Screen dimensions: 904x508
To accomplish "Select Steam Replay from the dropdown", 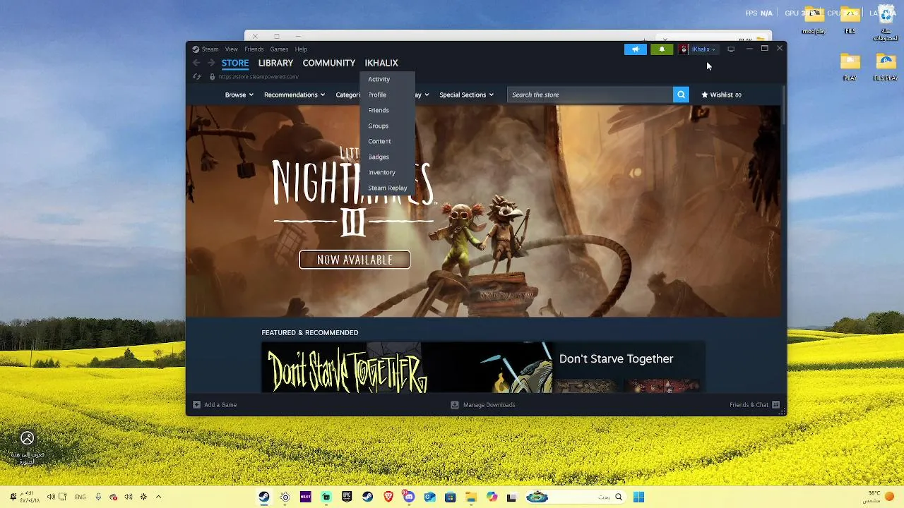I will (387, 188).
